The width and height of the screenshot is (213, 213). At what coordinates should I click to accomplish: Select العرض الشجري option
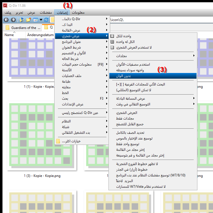point(153,113)
